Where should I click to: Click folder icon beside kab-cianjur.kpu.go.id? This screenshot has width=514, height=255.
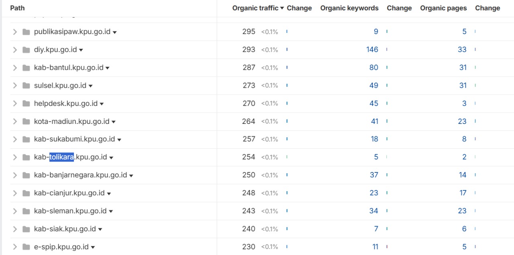click(27, 193)
